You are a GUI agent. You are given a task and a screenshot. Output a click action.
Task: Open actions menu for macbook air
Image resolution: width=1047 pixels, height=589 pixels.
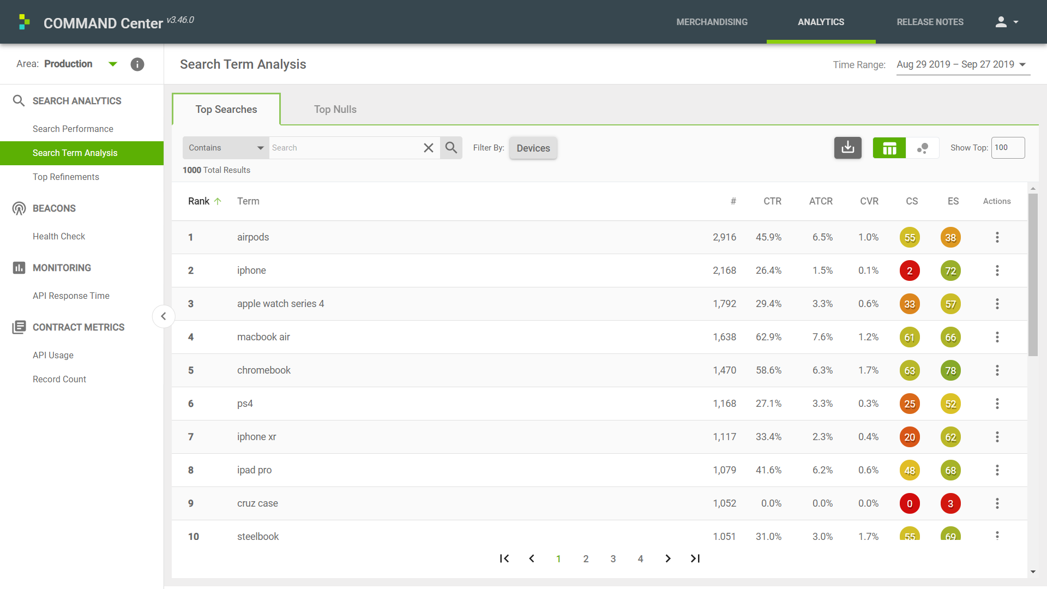click(x=997, y=337)
